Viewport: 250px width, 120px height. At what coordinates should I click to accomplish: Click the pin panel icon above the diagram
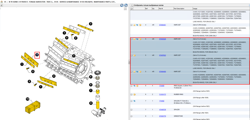(1, 5)
